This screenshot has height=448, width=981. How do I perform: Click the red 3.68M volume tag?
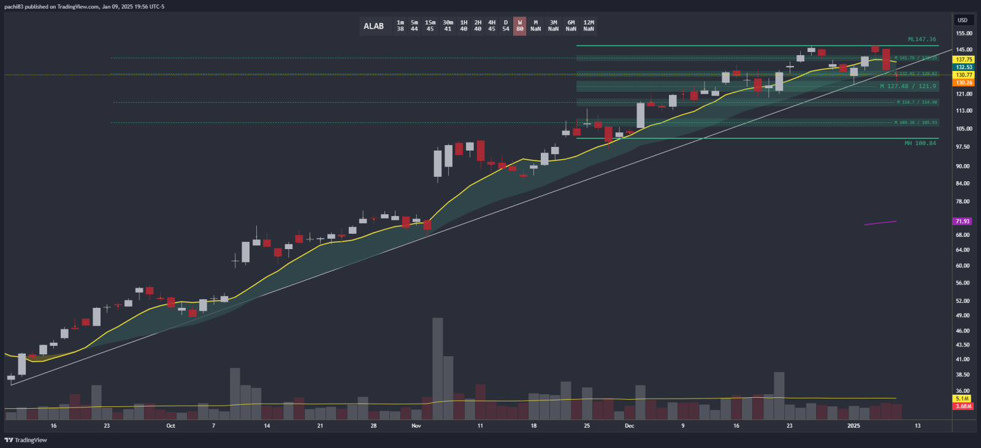963,406
